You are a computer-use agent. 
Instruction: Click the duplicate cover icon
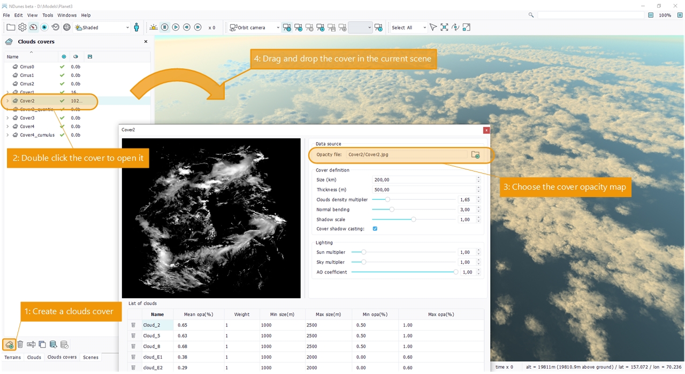pyautogui.click(x=42, y=345)
